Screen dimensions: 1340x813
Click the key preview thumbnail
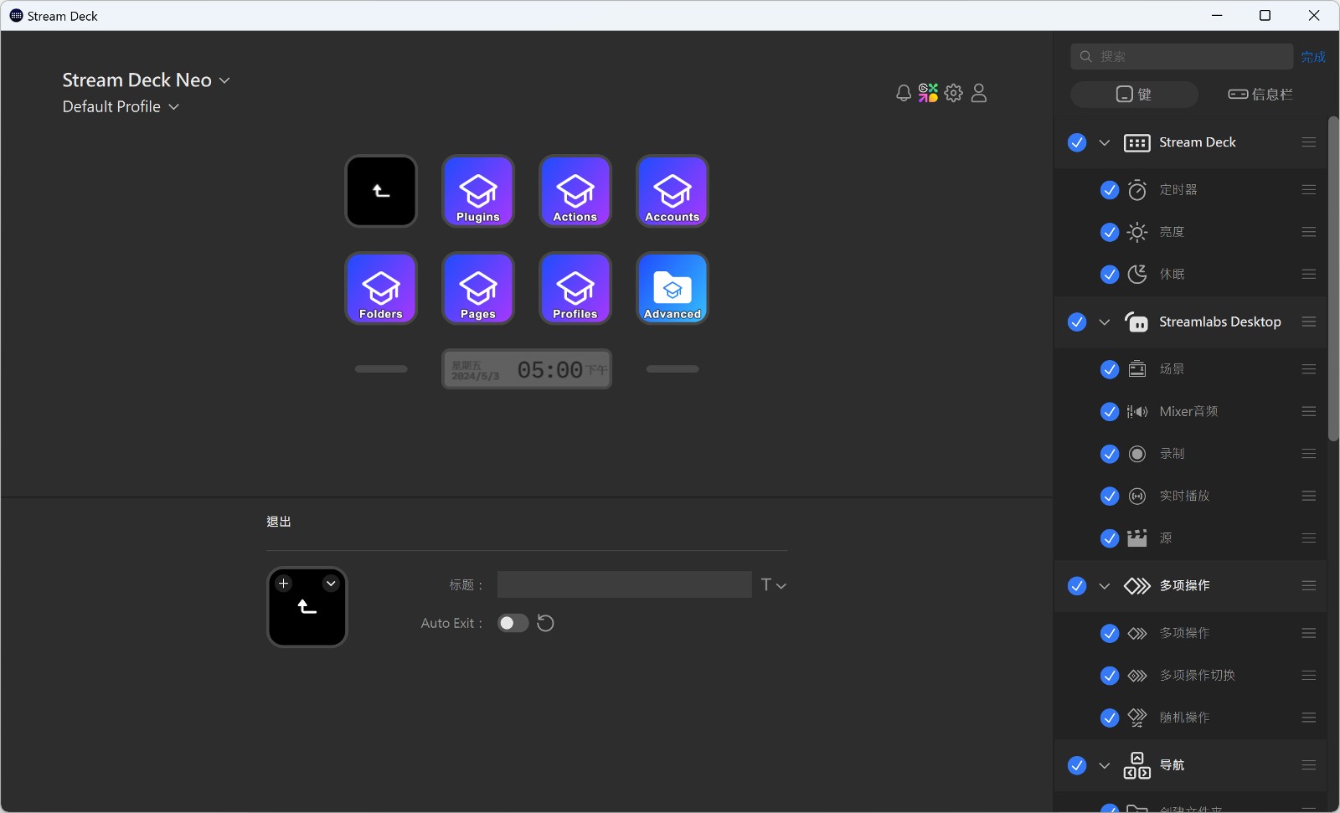point(307,607)
